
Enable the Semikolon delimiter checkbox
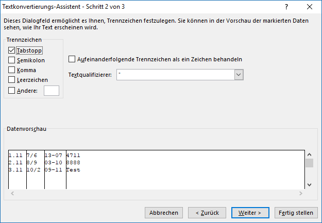click(x=11, y=60)
